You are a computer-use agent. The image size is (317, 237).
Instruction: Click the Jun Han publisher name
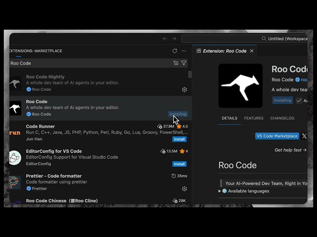34,139
